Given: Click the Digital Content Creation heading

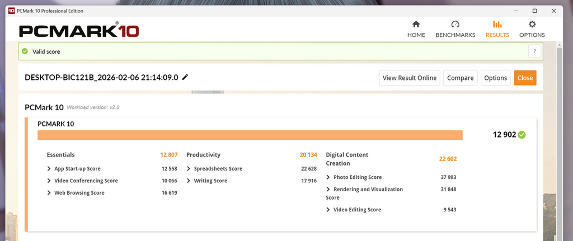Looking at the screenshot, I should (347, 159).
